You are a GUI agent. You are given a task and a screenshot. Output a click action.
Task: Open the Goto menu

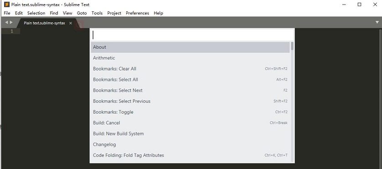pos(82,13)
